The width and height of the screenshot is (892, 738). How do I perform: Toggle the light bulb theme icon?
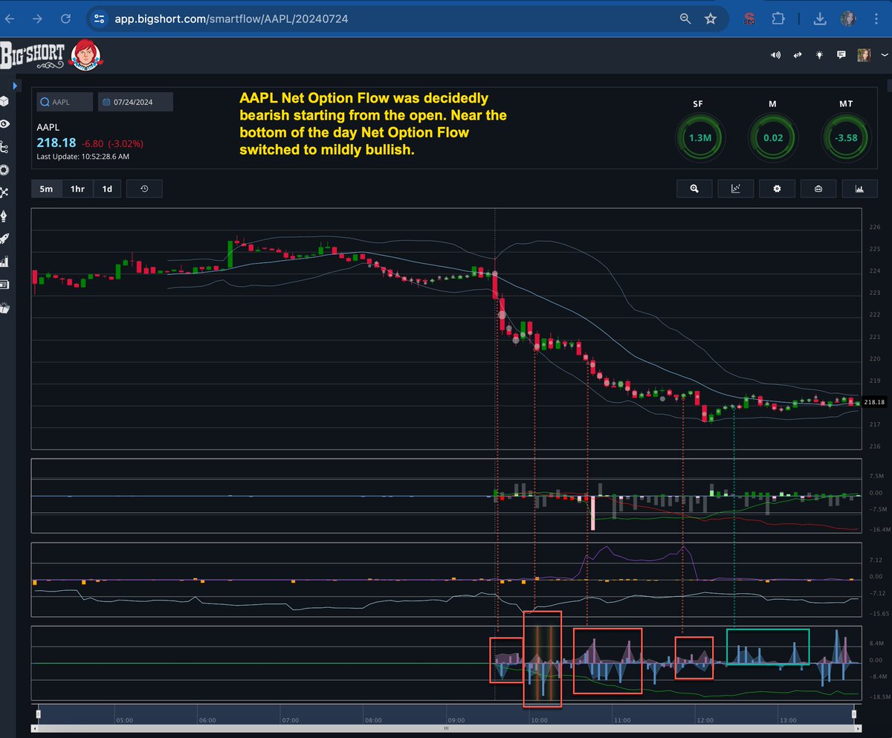click(x=820, y=55)
